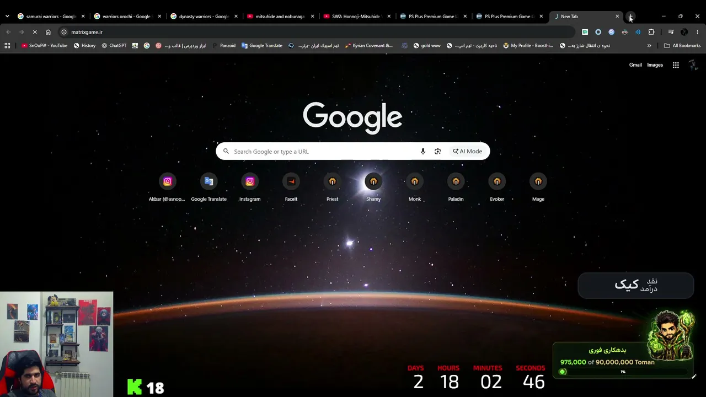Open the Images link
Viewport: 706px width, 397px height.
pyautogui.click(x=655, y=65)
